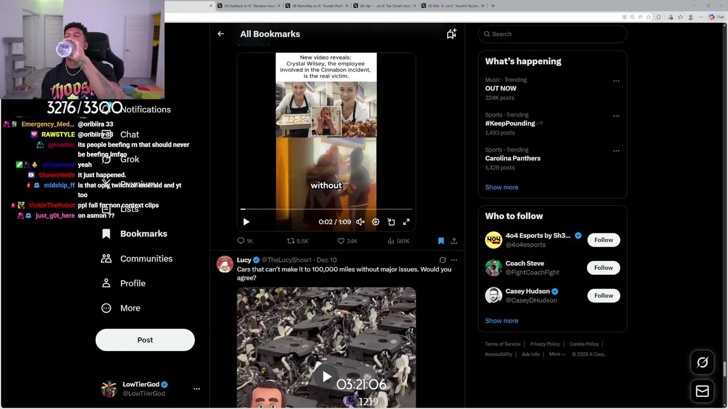Switch to Kai Cenat's best clip tab

tap(384, 6)
